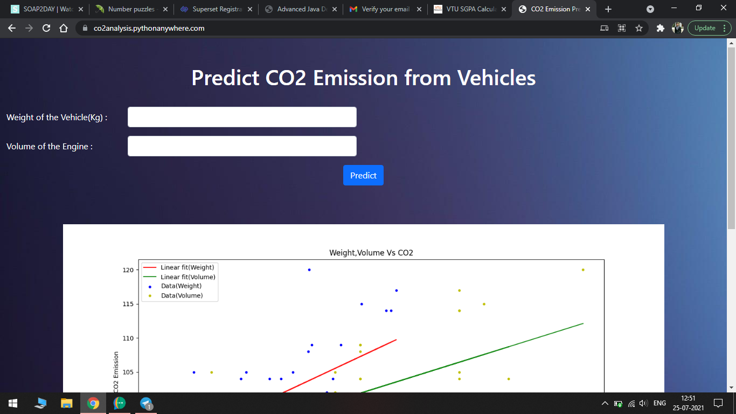Switch to the Superset Registration tab
The height and width of the screenshot is (414, 736).
(216, 9)
